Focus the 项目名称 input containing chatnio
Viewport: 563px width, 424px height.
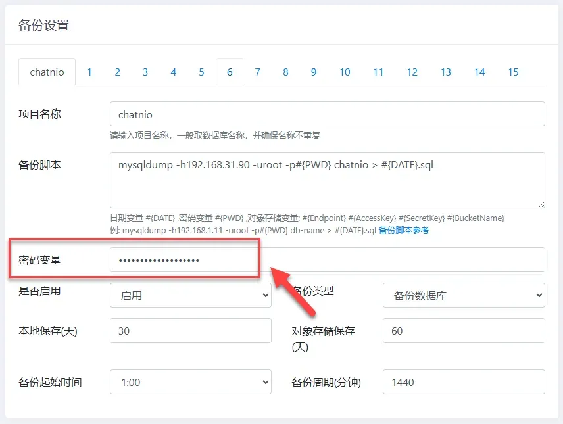(x=328, y=114)
